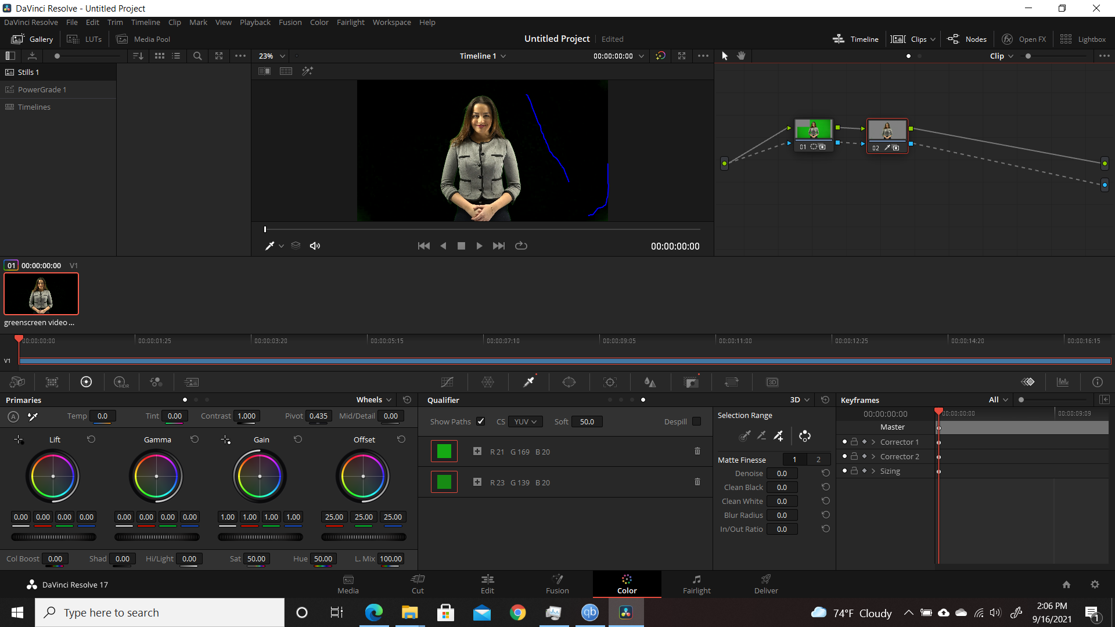Open the HDR color wheels icon
Screen dimensions: 1115x627
(x=121, y=382)
